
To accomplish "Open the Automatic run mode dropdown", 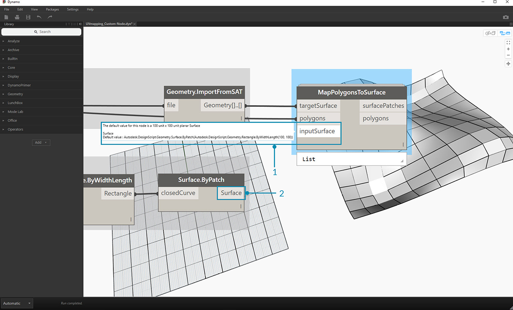I will click(x=17, y=303).
